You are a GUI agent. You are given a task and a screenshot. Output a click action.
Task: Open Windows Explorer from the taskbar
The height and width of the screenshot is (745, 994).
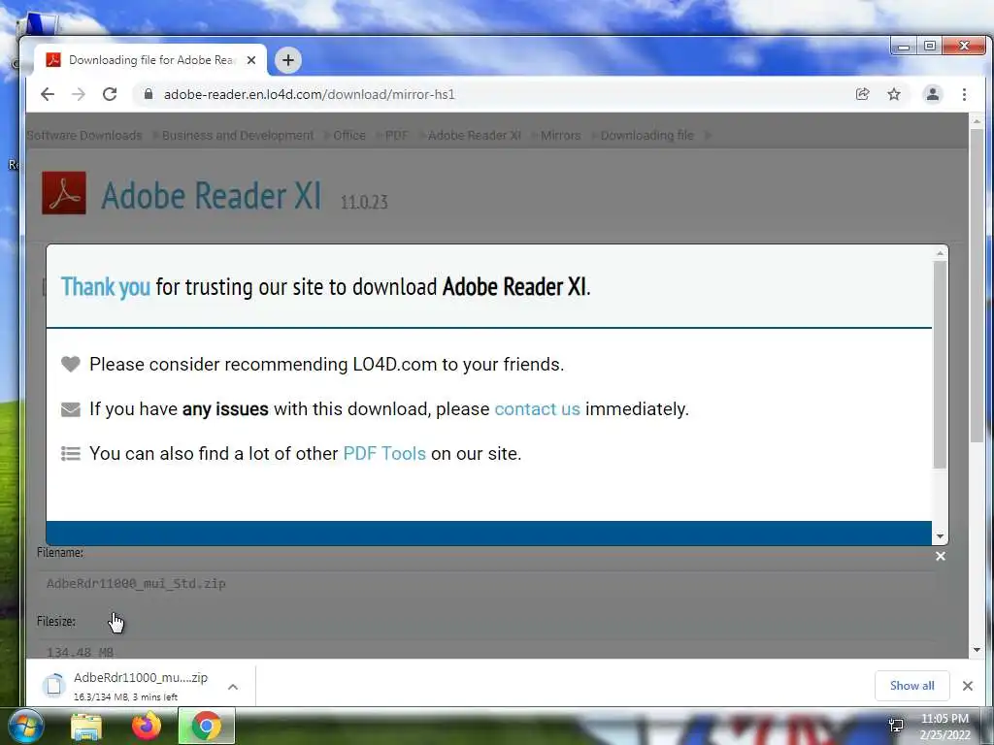[x=85, y=727]
